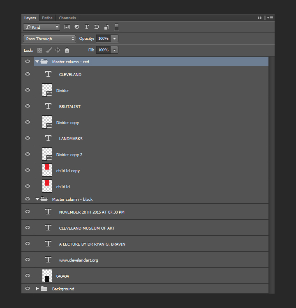The height and width of the screenshot is (308, 296).
Task: Switch to the Paths tab
Action: coord(47,18)
